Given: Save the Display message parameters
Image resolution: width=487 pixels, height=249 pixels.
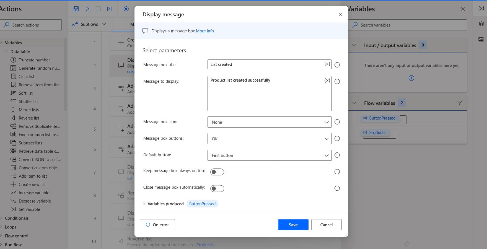Looking at the screenshot, I should click(x=293, y=225).
